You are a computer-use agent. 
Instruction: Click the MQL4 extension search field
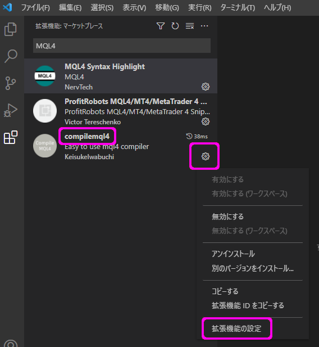122,46
